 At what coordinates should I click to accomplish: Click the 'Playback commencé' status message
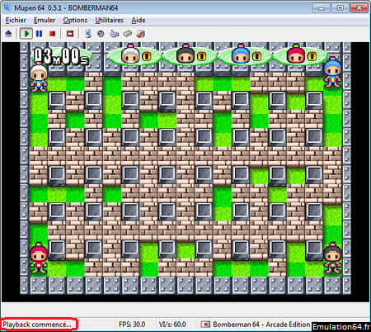(37, 325)
